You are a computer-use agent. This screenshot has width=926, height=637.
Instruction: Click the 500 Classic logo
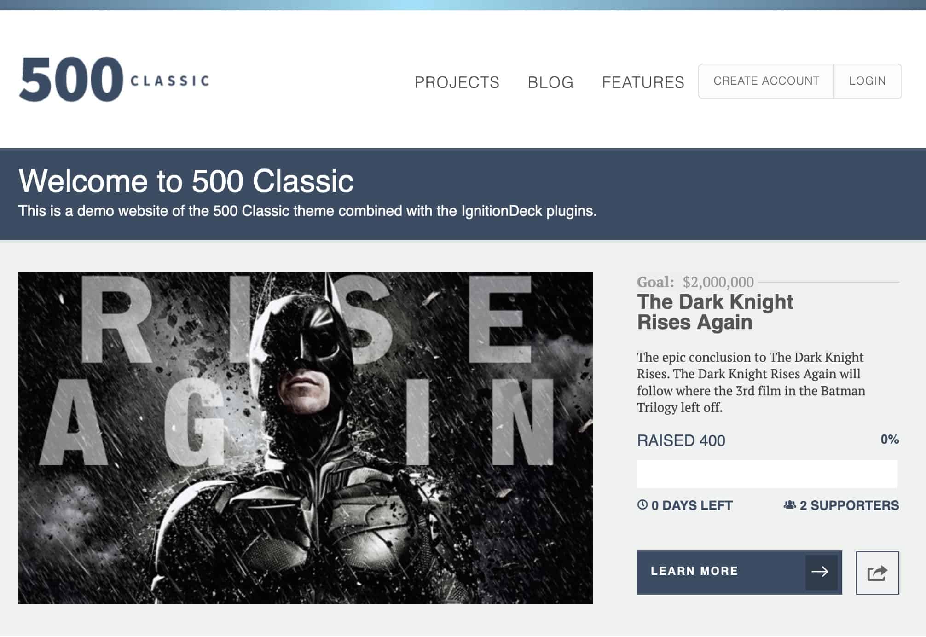(x=114, y=79)
